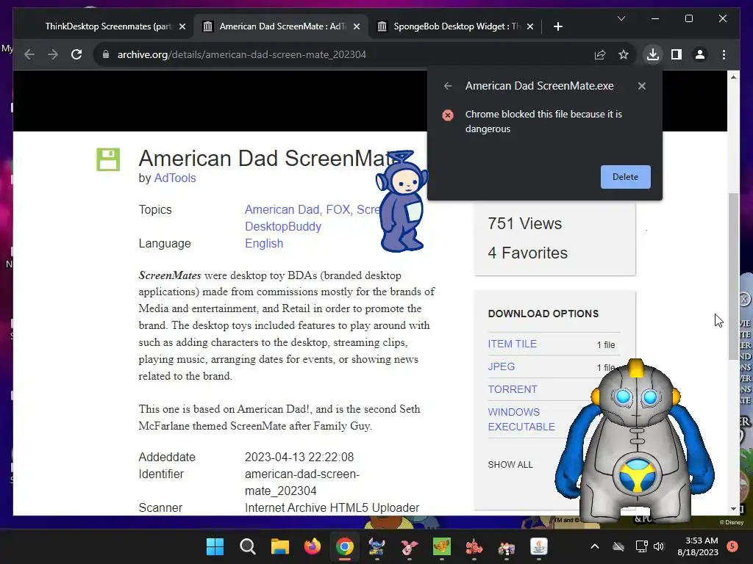The image size is (753, 564).
Task: Close the American Dad ScreenMate tab
Action: pos(357,27)
